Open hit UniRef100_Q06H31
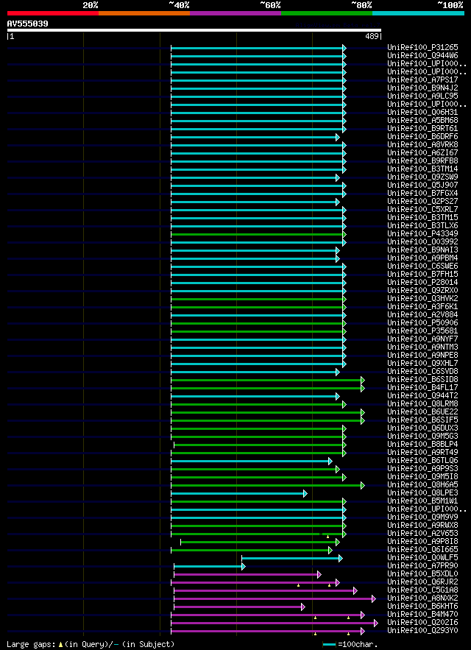 [422, 112]
